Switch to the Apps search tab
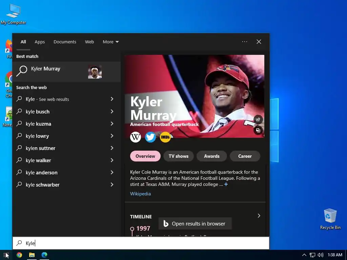The width and height of the screenshot is (347, 260). point(40,42)
